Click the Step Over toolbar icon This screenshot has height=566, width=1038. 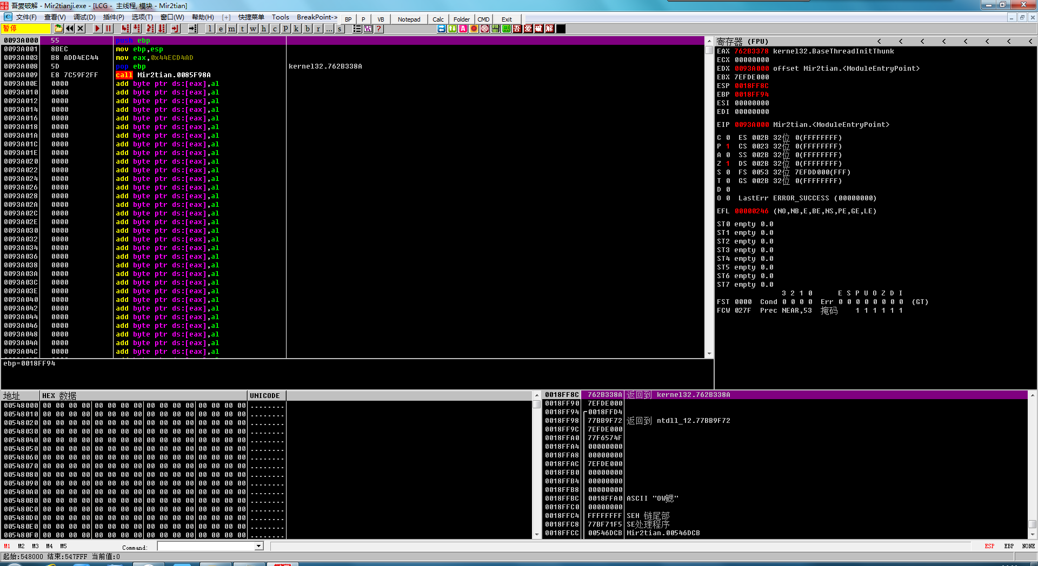137,29
